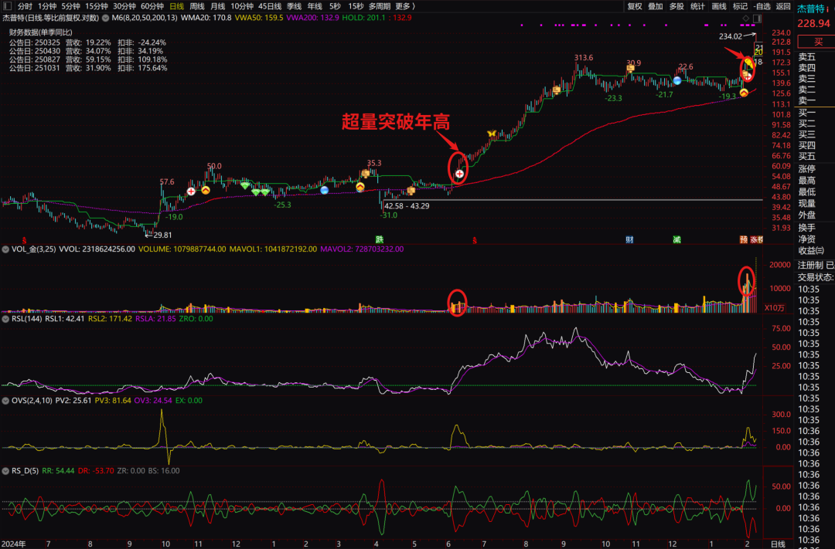
Task: Expand the main chart M6 indicator dropdown
Action: pyautogui.click(x=105, y=18)
